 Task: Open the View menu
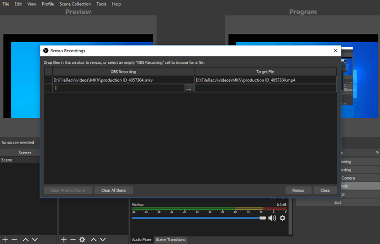pyautogui.click(x=32, y=4)
